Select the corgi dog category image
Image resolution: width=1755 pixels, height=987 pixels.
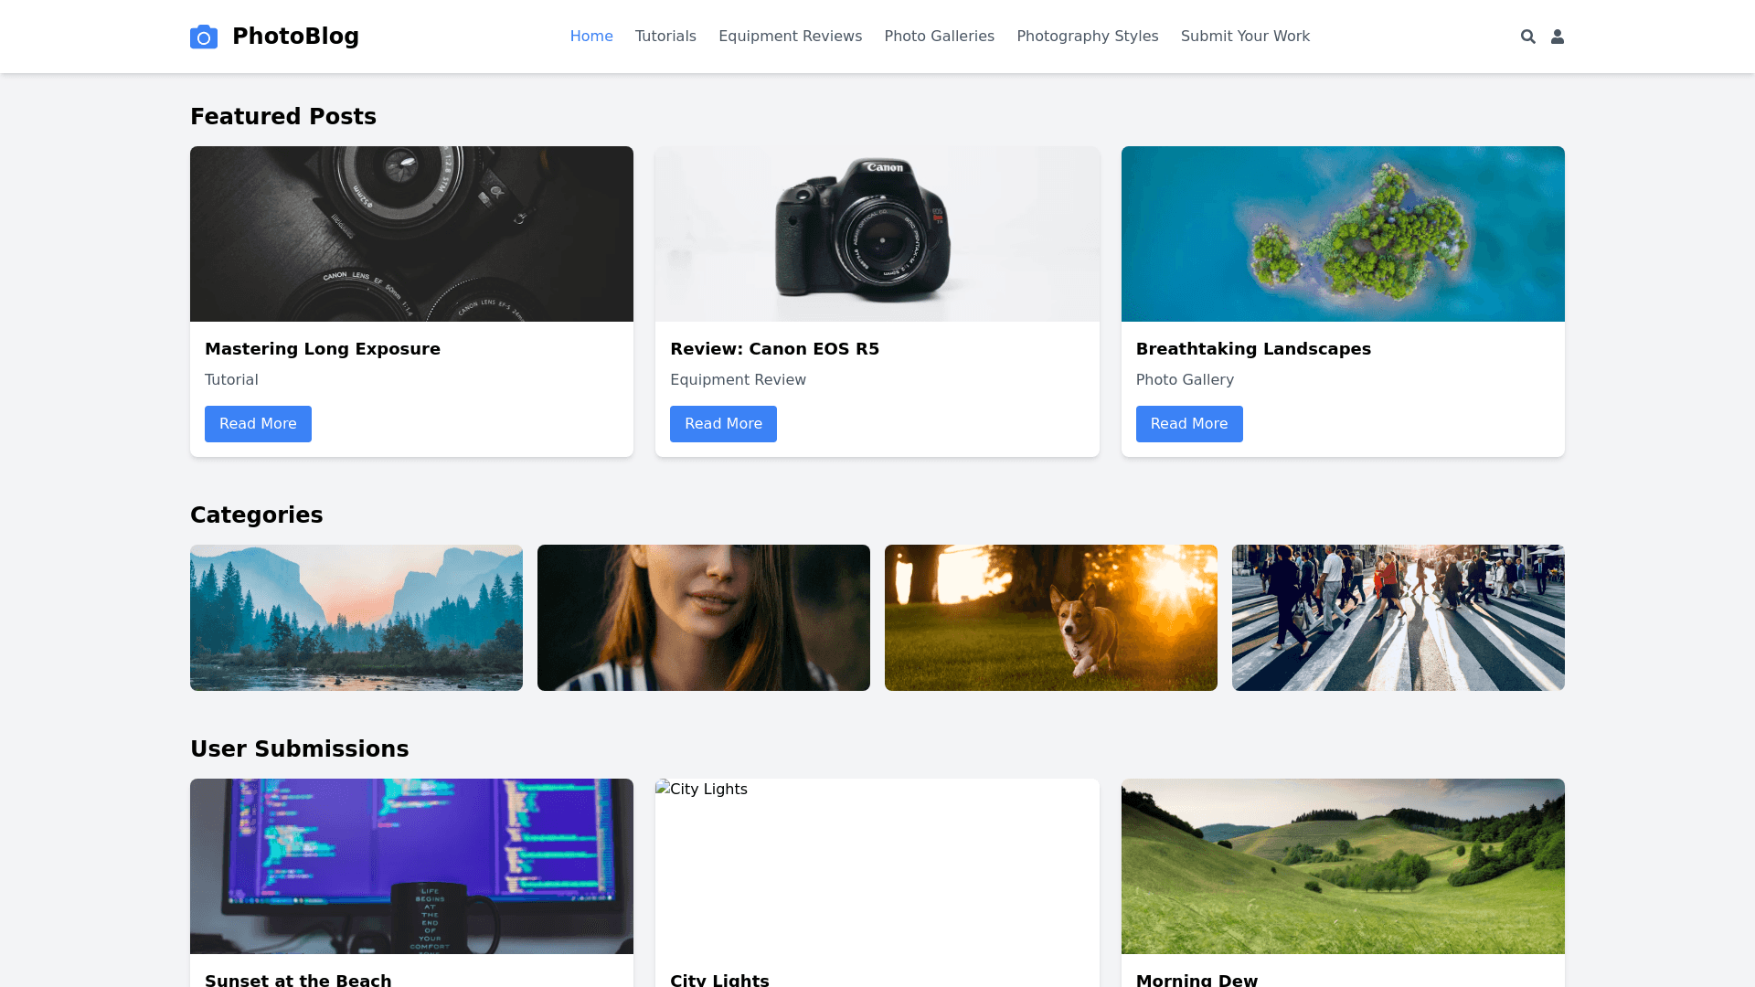click(1051, 618)
